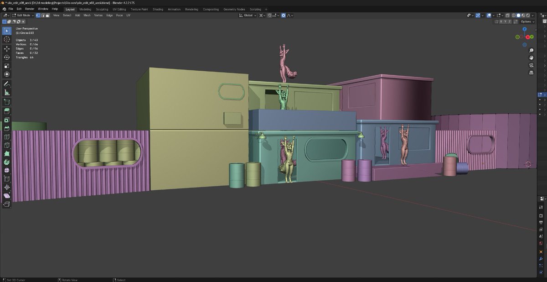
Task: Open proportional falloff dropdown
Action: 290,16
